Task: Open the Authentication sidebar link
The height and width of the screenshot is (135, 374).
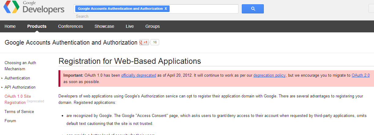Action: [17, 78]
